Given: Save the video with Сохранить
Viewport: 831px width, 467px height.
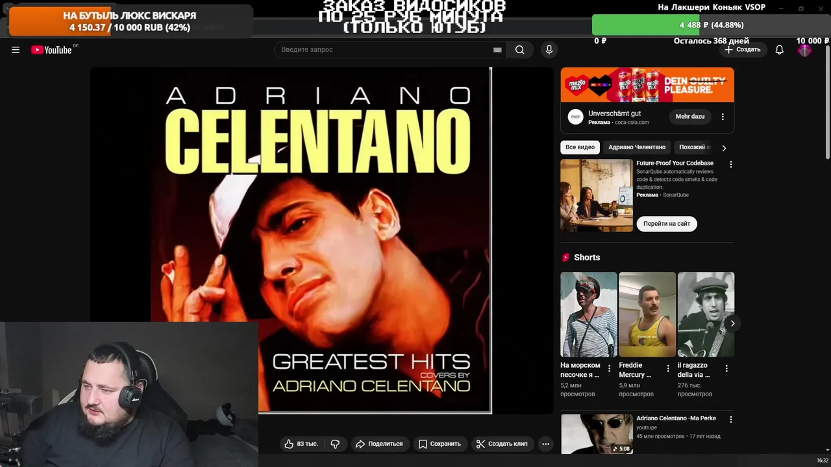Looking at the screenshot, I should (440, 444).
